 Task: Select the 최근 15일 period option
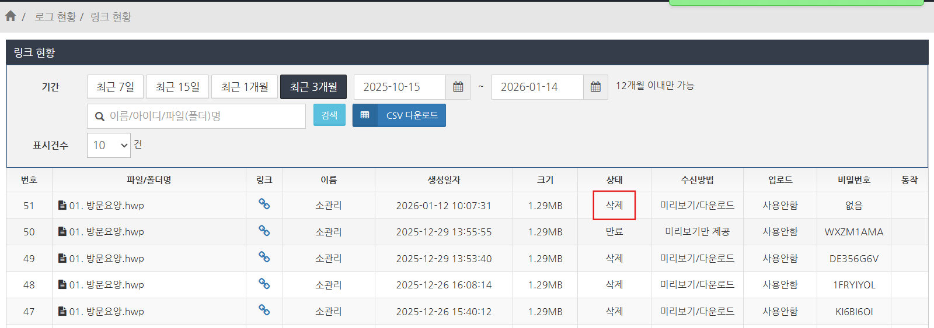pyautogui.click(x=177, y=87)
